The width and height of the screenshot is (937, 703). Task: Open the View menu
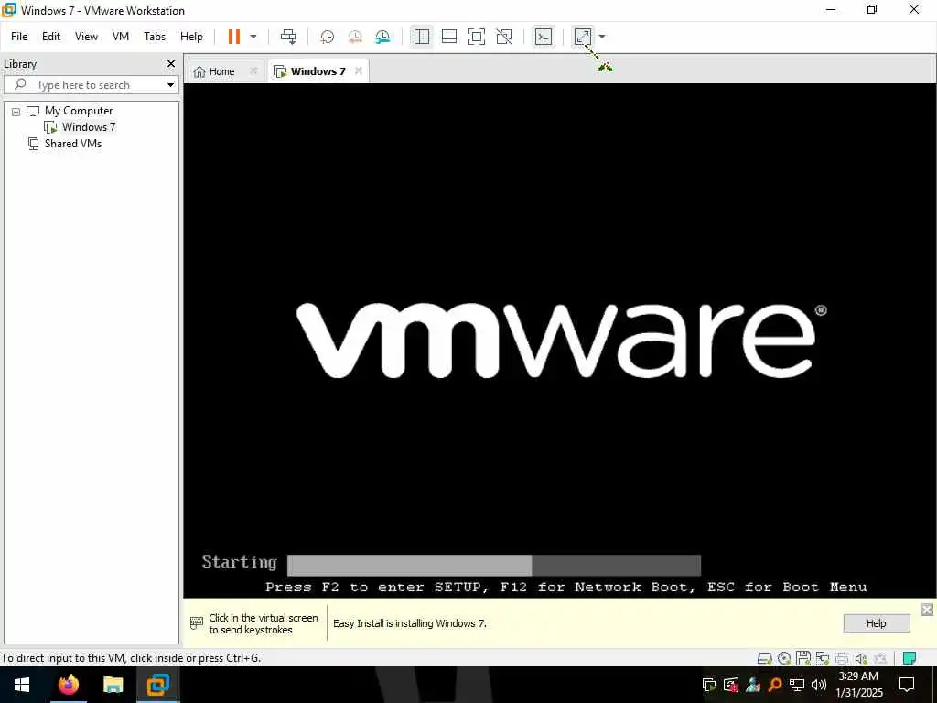click(86, 37)
